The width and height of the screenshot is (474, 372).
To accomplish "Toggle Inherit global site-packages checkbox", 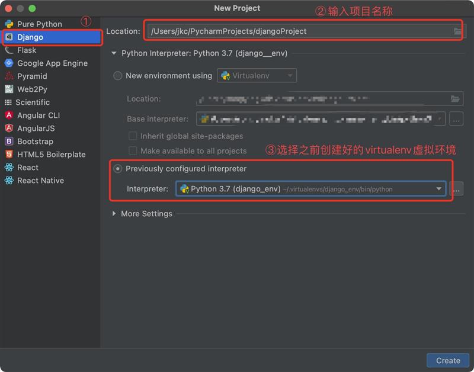I will 133,136.
